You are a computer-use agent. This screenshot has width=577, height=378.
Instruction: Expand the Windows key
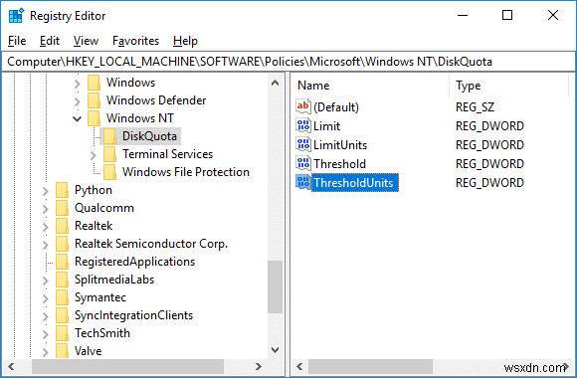tap(77, 84)
